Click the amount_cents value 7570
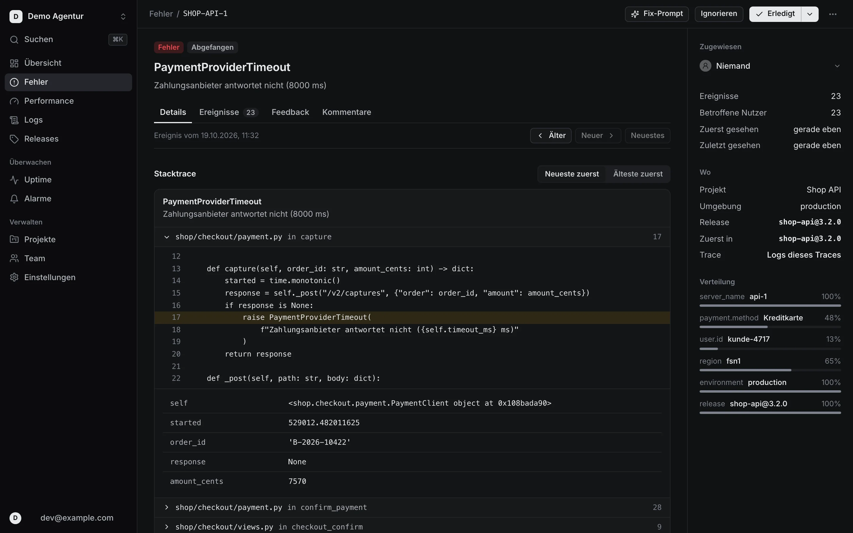853x533 pixels. [x=297, y=481]
